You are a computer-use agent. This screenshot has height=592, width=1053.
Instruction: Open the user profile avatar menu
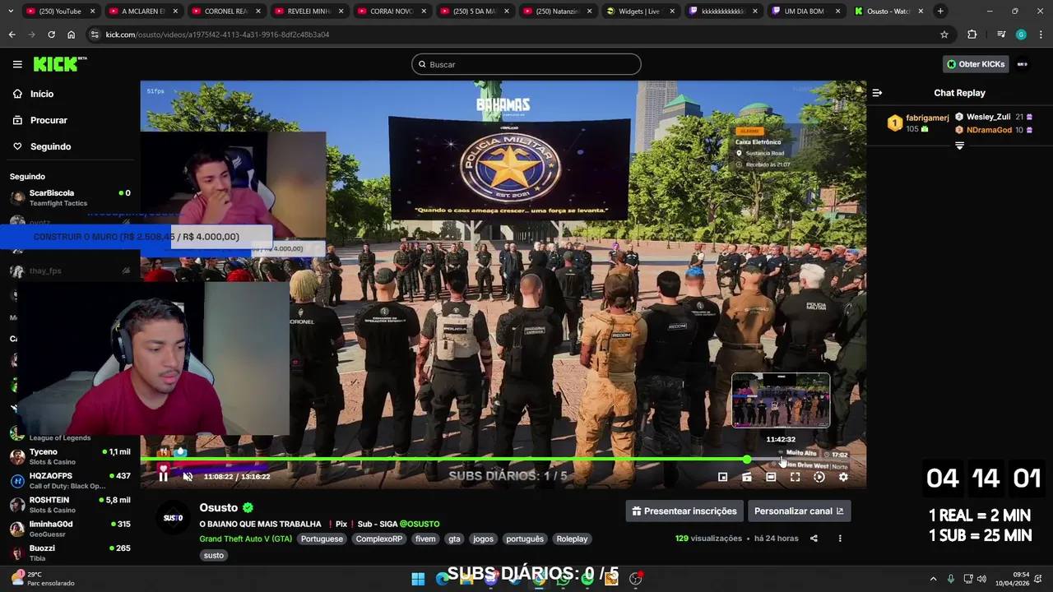point(1023,64)
